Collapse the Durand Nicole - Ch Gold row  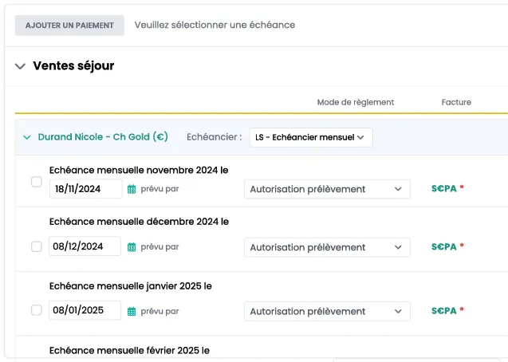(27, 137)
